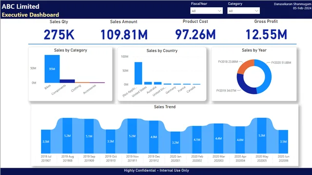Click the FiscalYear dropdown chevron arrow
Screen dimensions: 312x175
pyautogui.click(x=219, y=11)
